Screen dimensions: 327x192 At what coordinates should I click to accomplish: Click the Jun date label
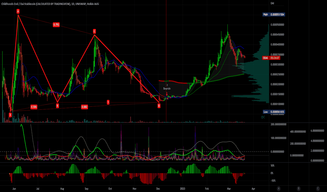pos(14,189)
